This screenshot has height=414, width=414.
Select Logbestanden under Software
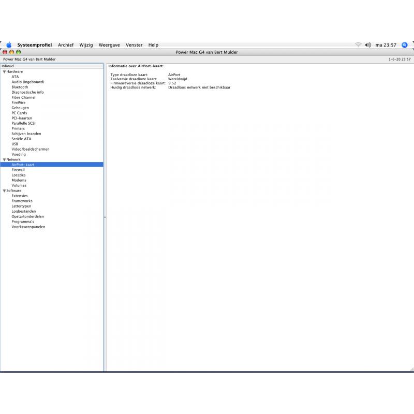(23, 211)
